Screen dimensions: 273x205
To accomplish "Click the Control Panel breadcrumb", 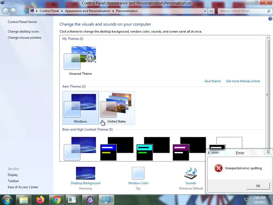I will click(x=49, y=11).
